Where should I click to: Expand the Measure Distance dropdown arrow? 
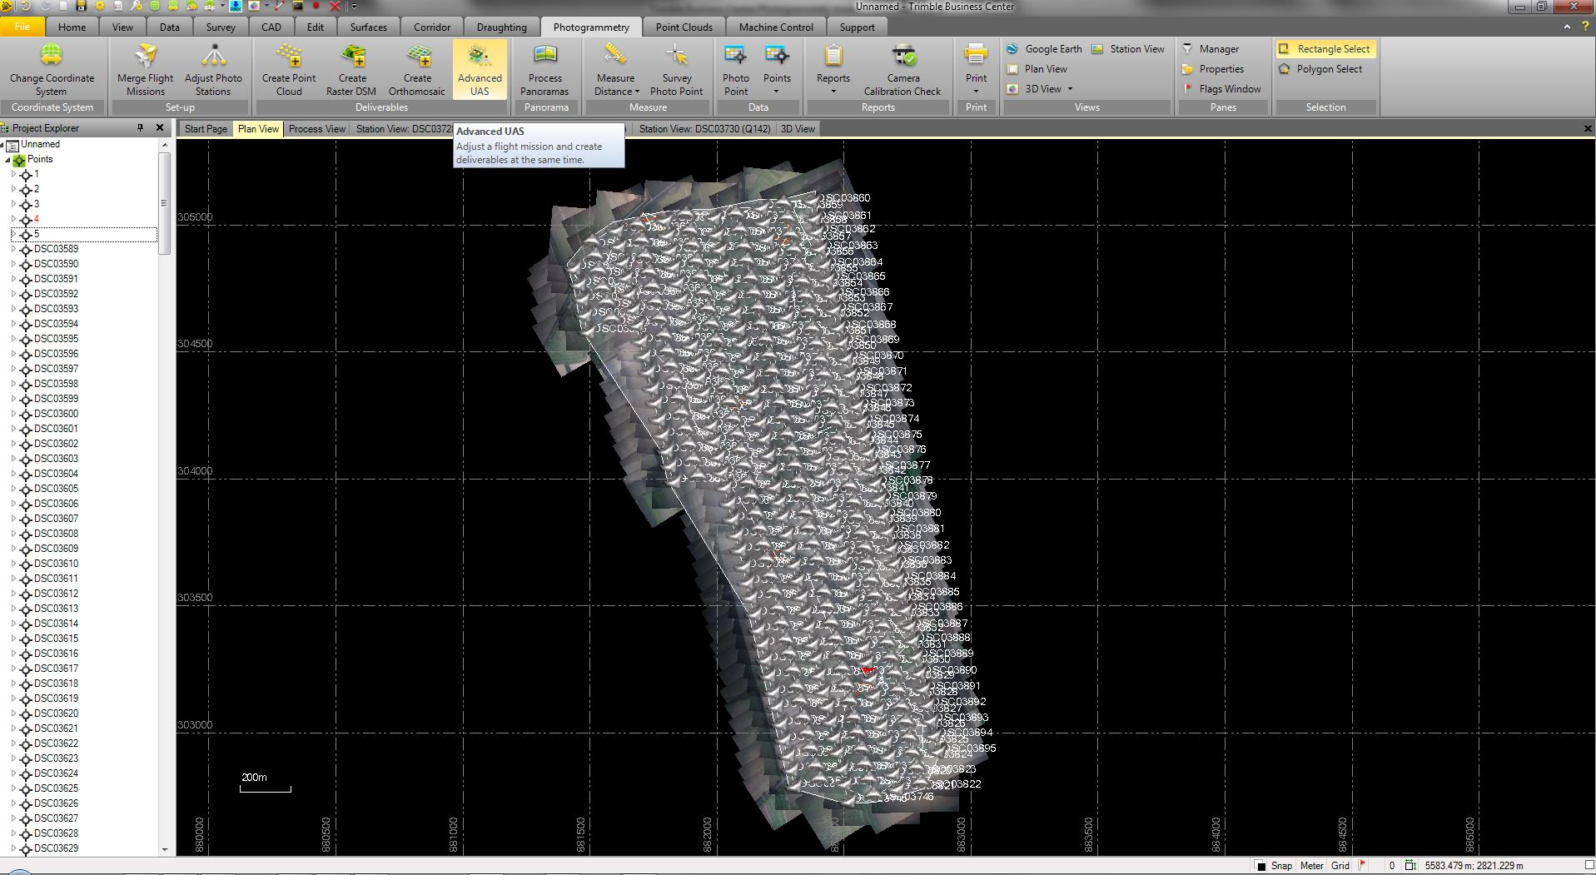[x=637, y=92]
